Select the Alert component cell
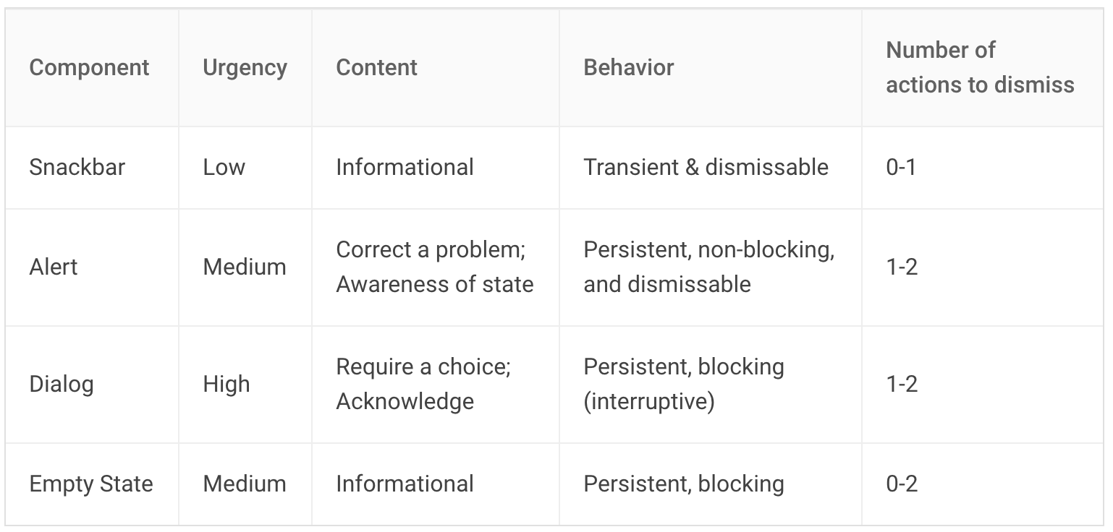 [x=53, y=267]
